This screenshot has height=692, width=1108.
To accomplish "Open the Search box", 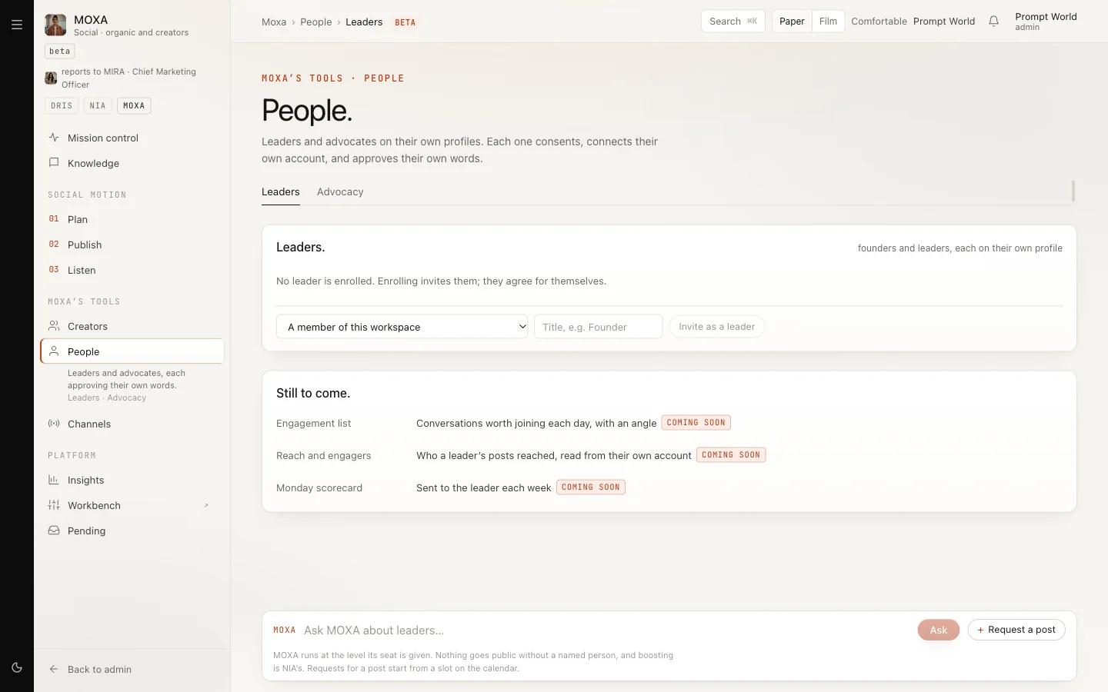I will point(733,22).
